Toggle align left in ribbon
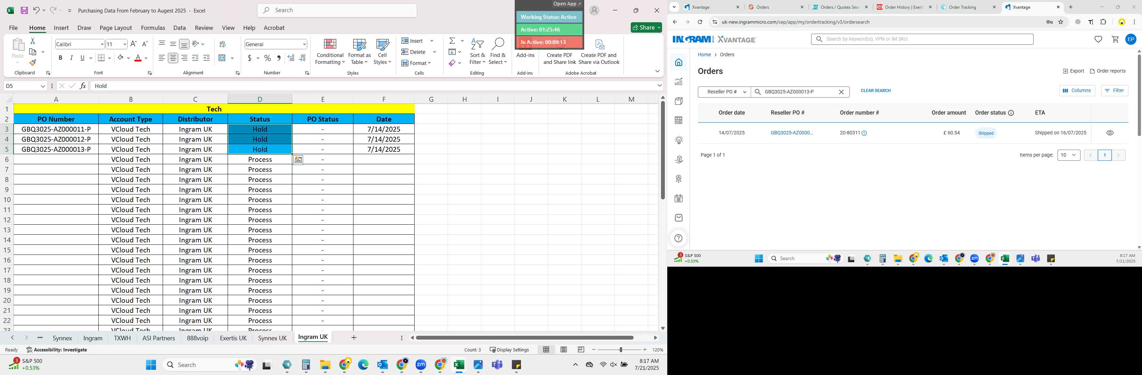Image resolution: width=1142 pixels, height=375 pixels. pos(162,58)
